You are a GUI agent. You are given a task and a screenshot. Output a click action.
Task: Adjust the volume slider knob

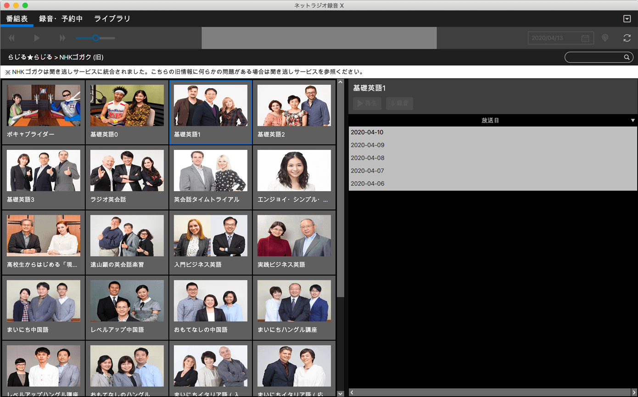(x=95, y=38)
